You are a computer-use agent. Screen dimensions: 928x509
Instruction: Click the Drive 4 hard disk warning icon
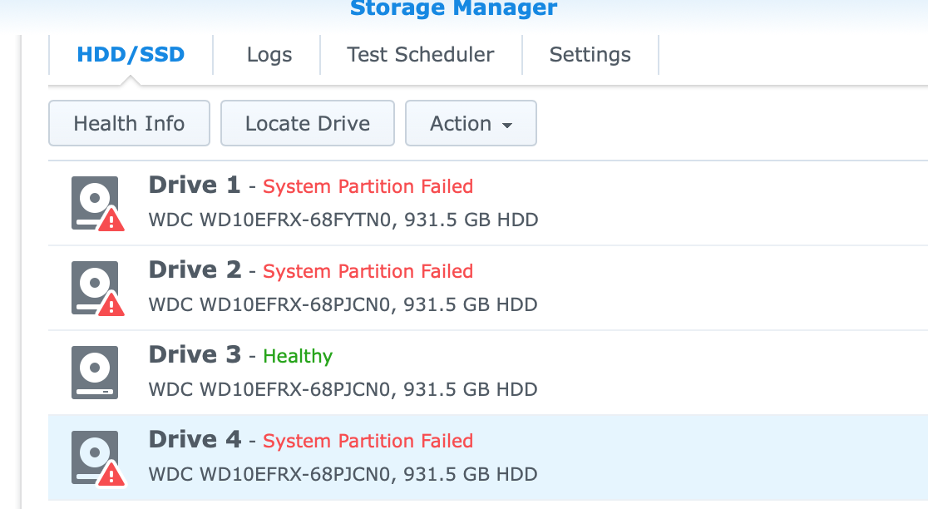96,457
